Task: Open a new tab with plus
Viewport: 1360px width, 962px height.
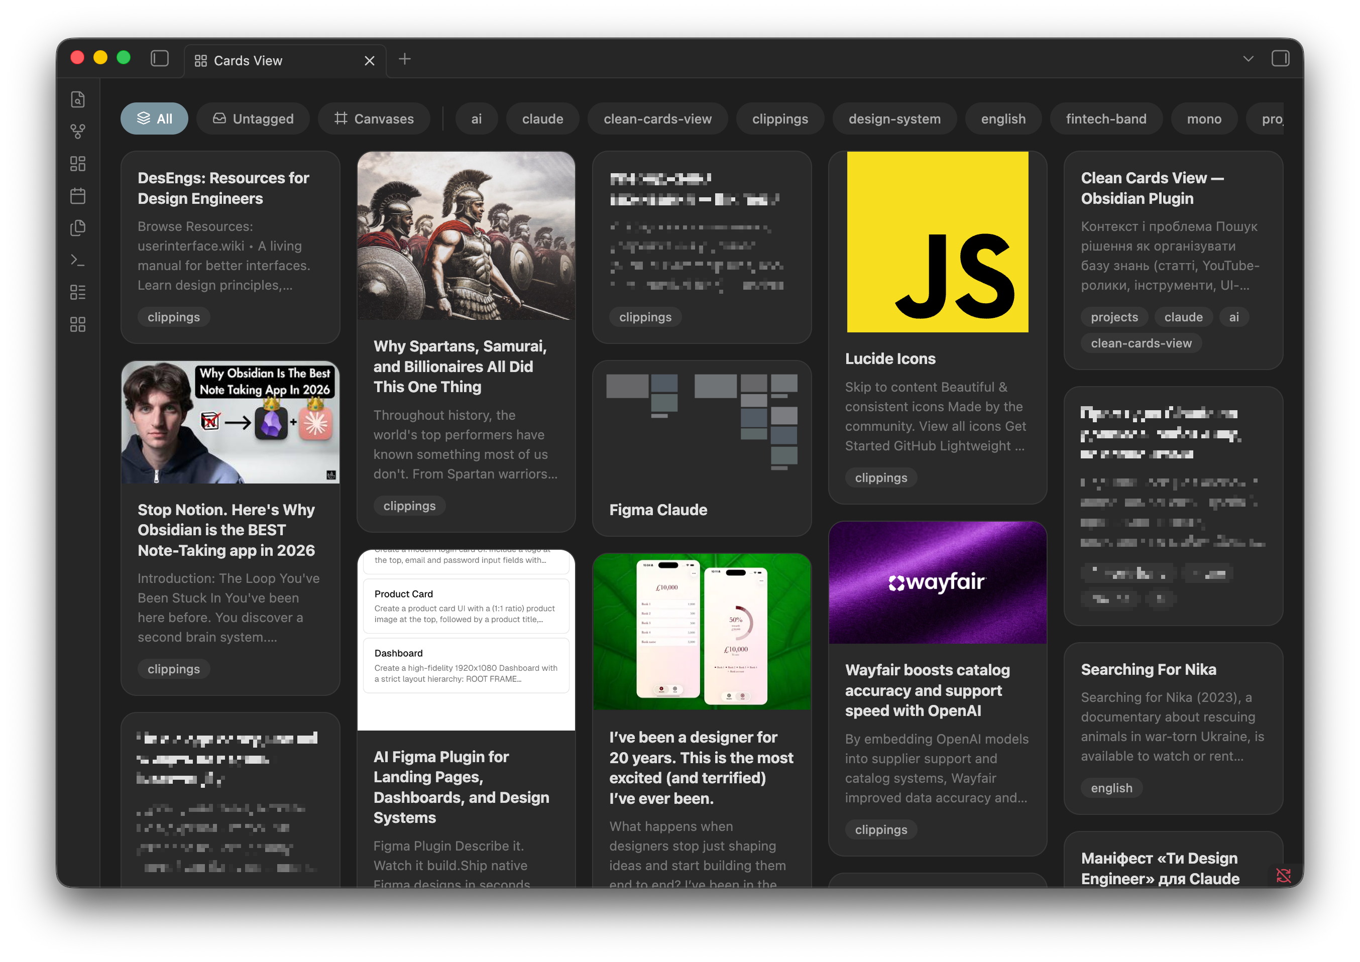Action: point(405,59)
